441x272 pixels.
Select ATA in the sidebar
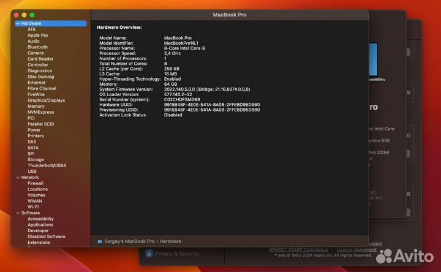coord(31,29)
